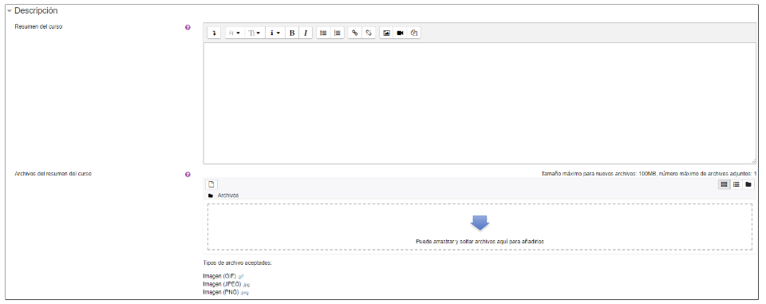Open the paragraph styles "i" dropdown
The image size is (766, 304).
275,33
